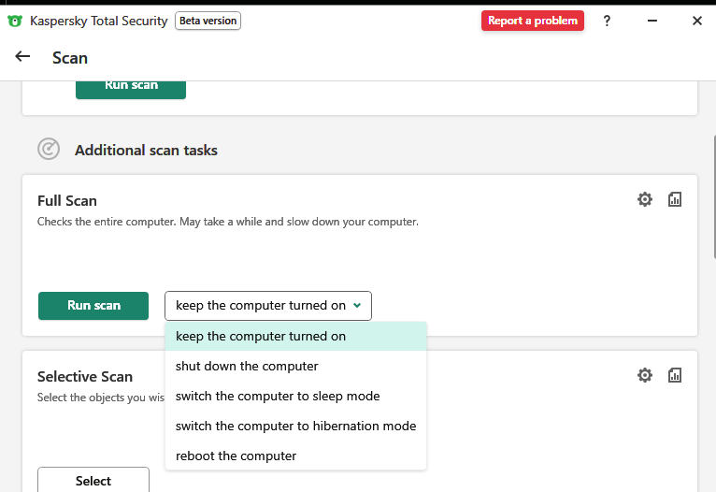Choose 'shut down the computer' option
Screen dimensions: 716x492
[247, 367]
